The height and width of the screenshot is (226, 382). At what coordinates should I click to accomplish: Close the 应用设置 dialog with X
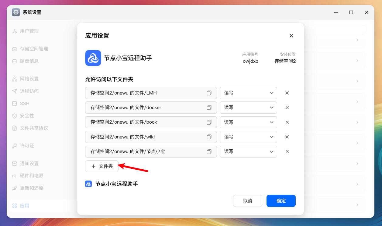[x=291, y=36]
